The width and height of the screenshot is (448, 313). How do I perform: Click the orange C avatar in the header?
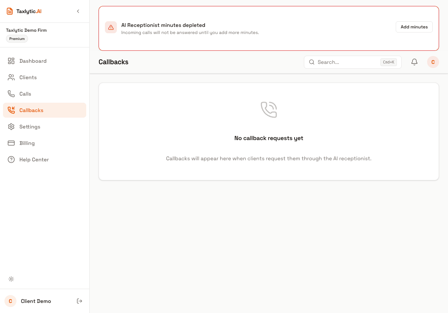[x=433, y=62]
